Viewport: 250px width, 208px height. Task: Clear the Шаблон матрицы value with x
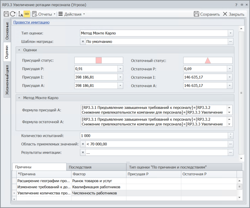pyautogui.click(x=83, y=42)
